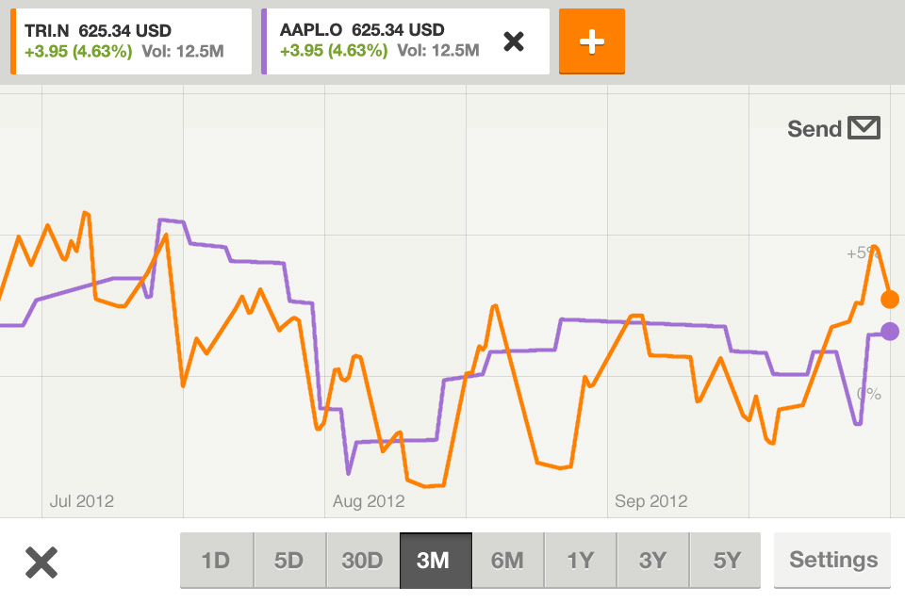Show the 1Y price history
This screenshot has height=603, width=905.
click(x=580, y=561)
